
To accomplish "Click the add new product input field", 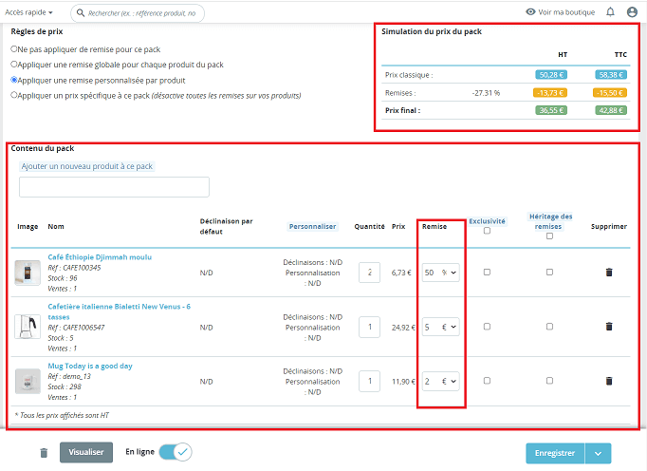I will [x=114, y=186].
